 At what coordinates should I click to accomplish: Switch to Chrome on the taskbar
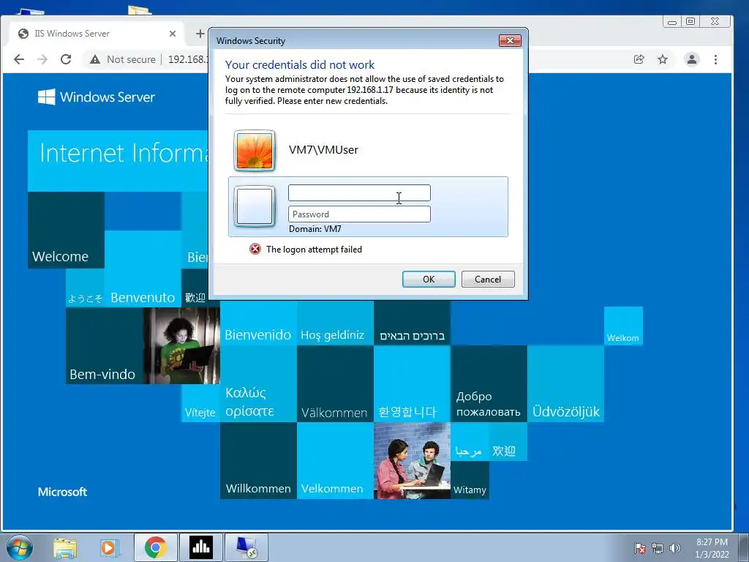[155, 547]
